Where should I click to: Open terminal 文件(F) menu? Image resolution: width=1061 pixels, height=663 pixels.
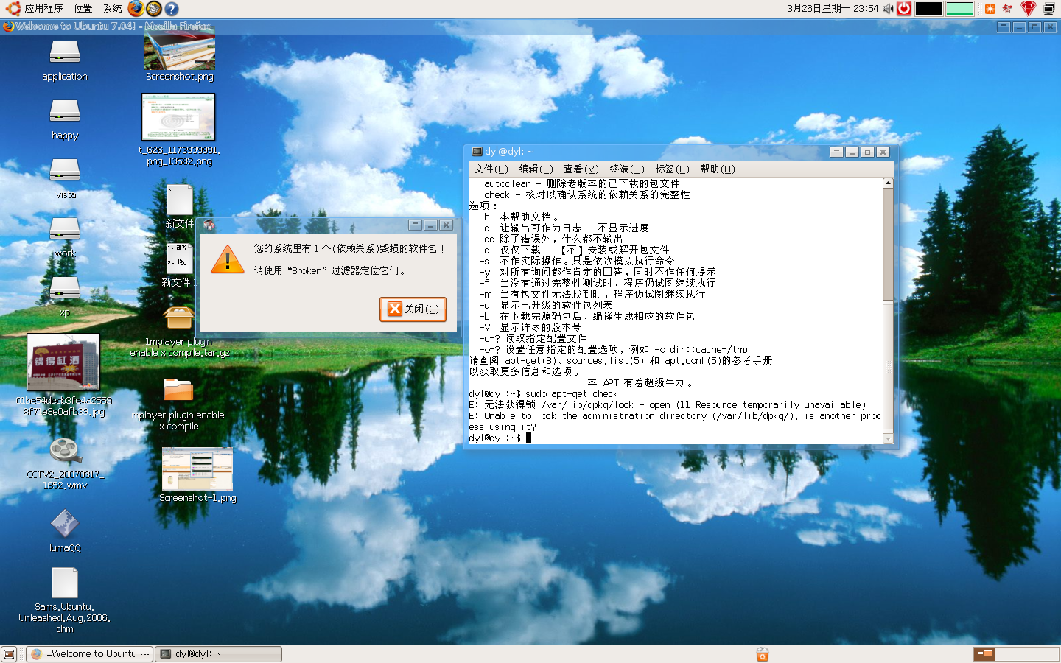click(x=491, y=169)
